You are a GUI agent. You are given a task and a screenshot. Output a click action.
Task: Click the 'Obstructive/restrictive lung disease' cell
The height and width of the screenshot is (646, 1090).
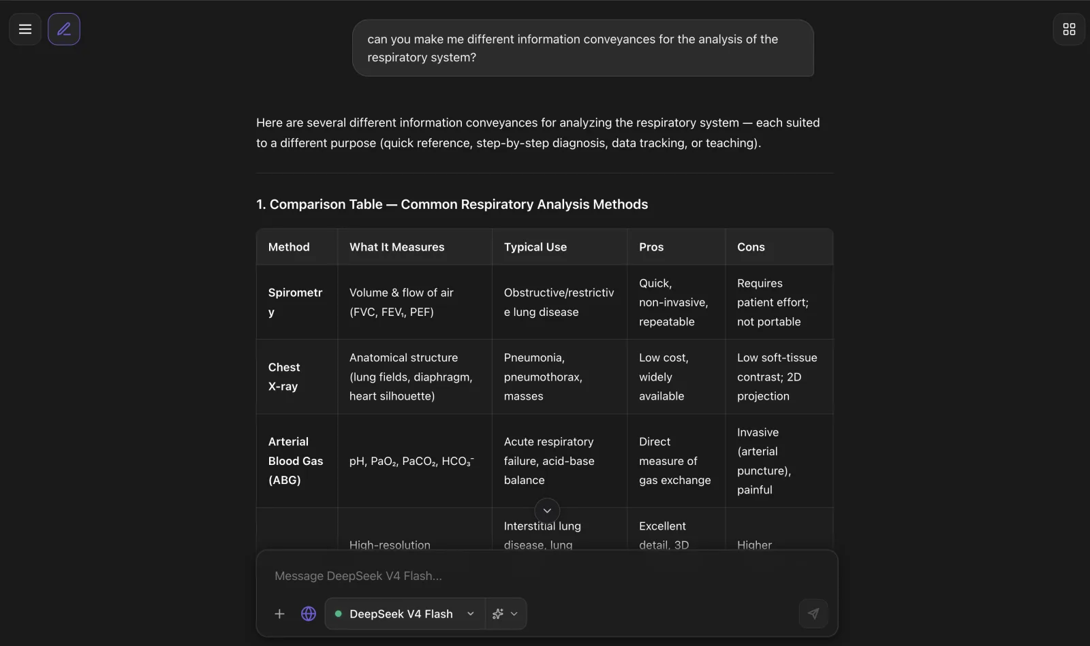pos(559,302)
